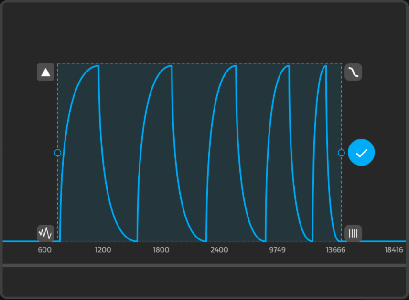Click the white triangle waveform icon
This screenshot has height=300, width=409.
46,72
